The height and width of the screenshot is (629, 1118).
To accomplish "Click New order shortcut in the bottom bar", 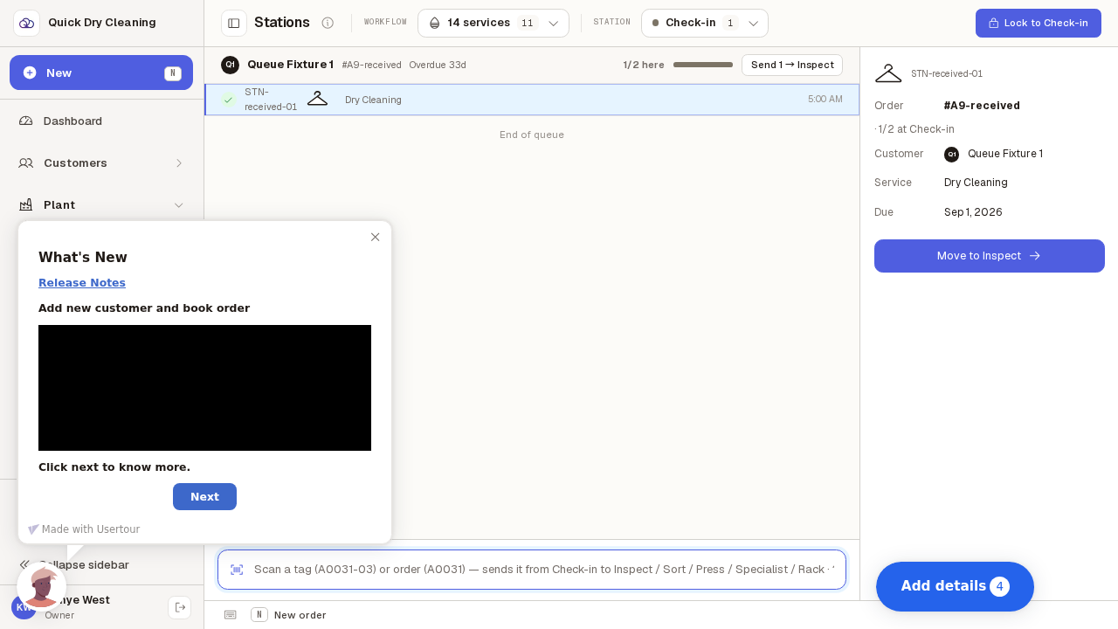I will pyautogui.click(x=288, y=615).
